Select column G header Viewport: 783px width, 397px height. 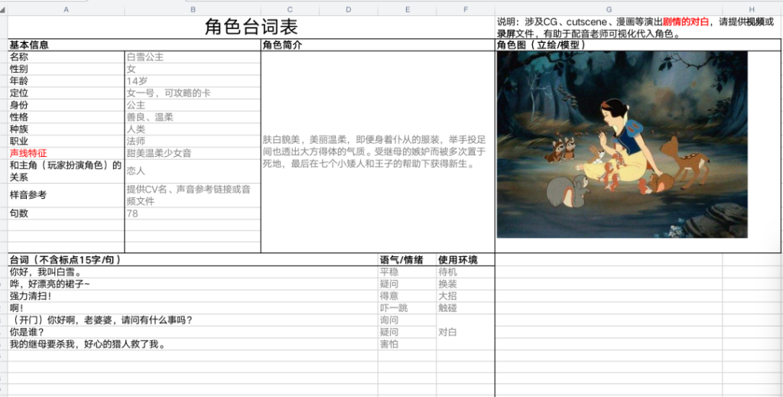click(609, 10)
